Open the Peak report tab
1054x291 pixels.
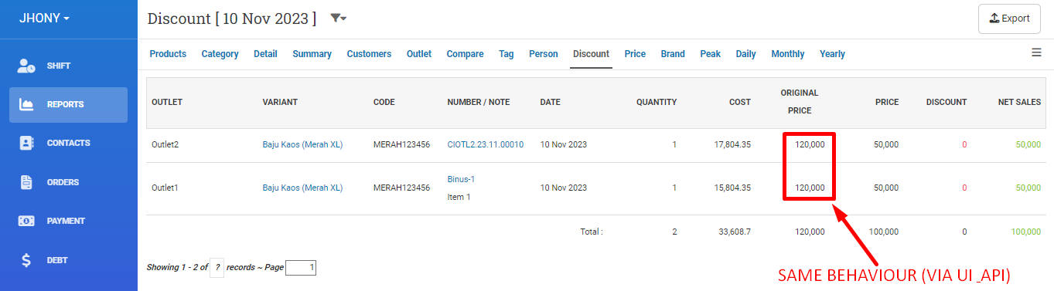711,54
